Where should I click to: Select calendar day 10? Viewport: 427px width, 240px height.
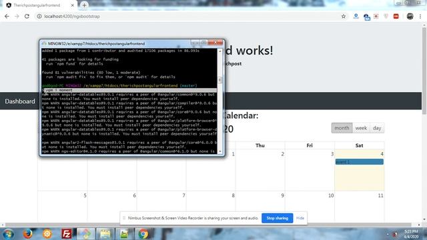point(331,195)
